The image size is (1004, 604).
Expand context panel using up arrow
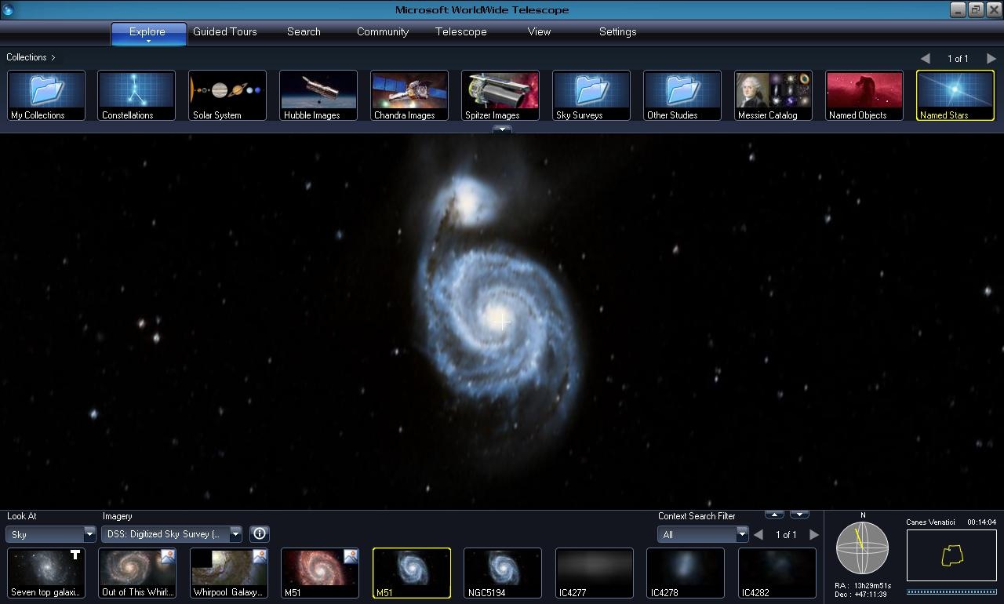[774, 515]
